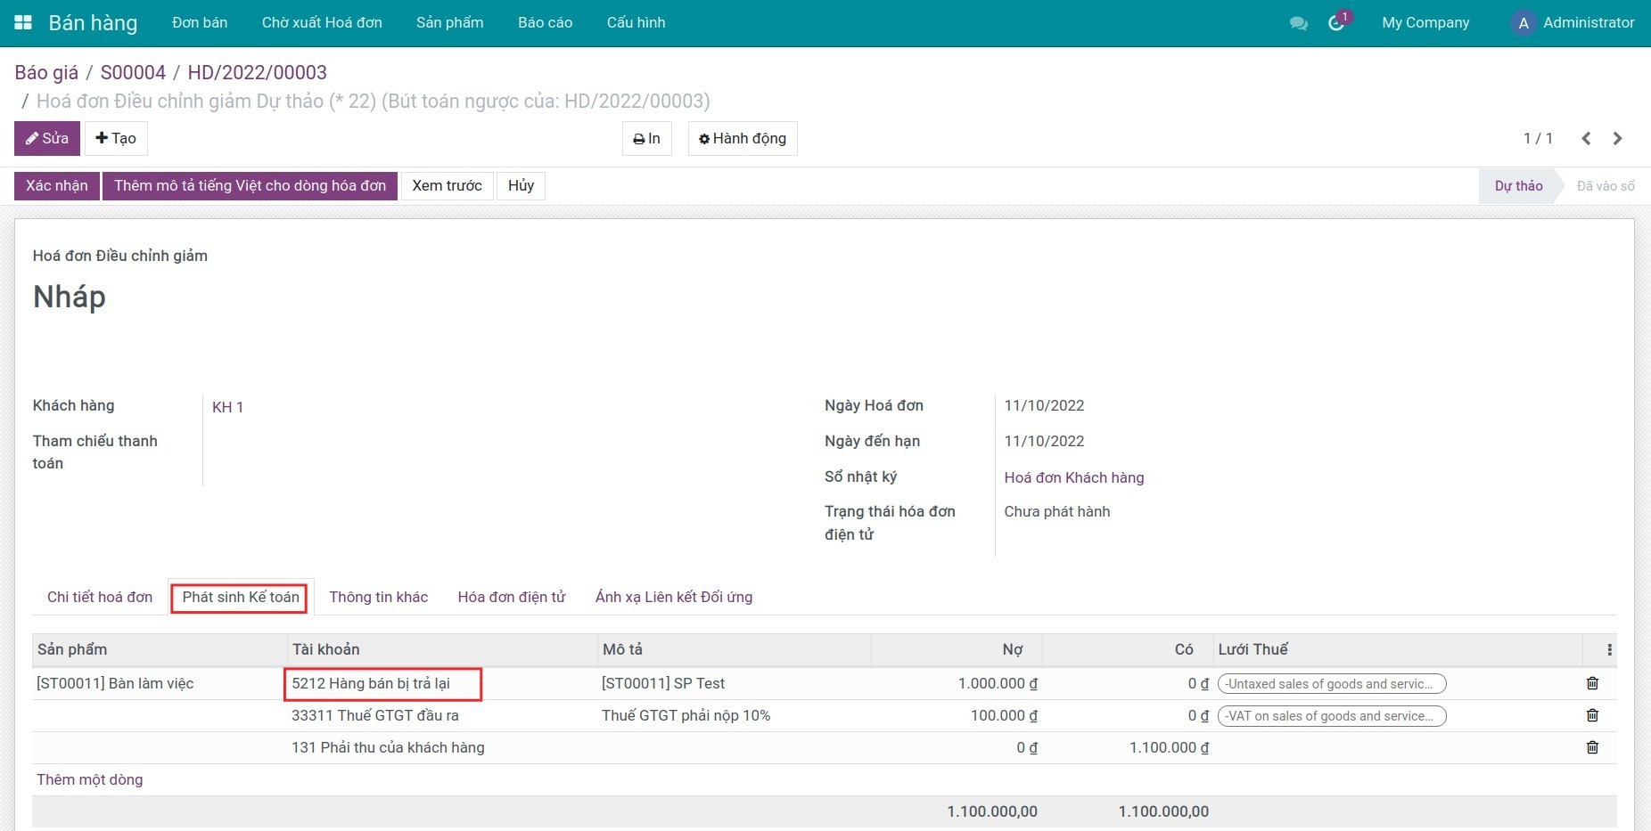Open the Báo cáo menu
This screenshot has height=831, width=1651.
click(545, 22)
